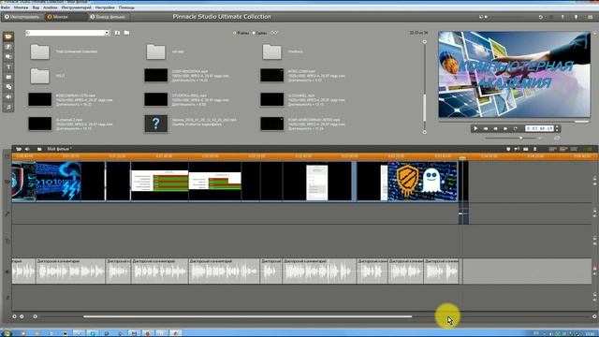Switch to text list view
599x337 pixels.
[x=574, y=149]
